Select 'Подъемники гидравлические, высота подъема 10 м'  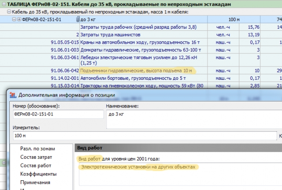tap(136, 71)
